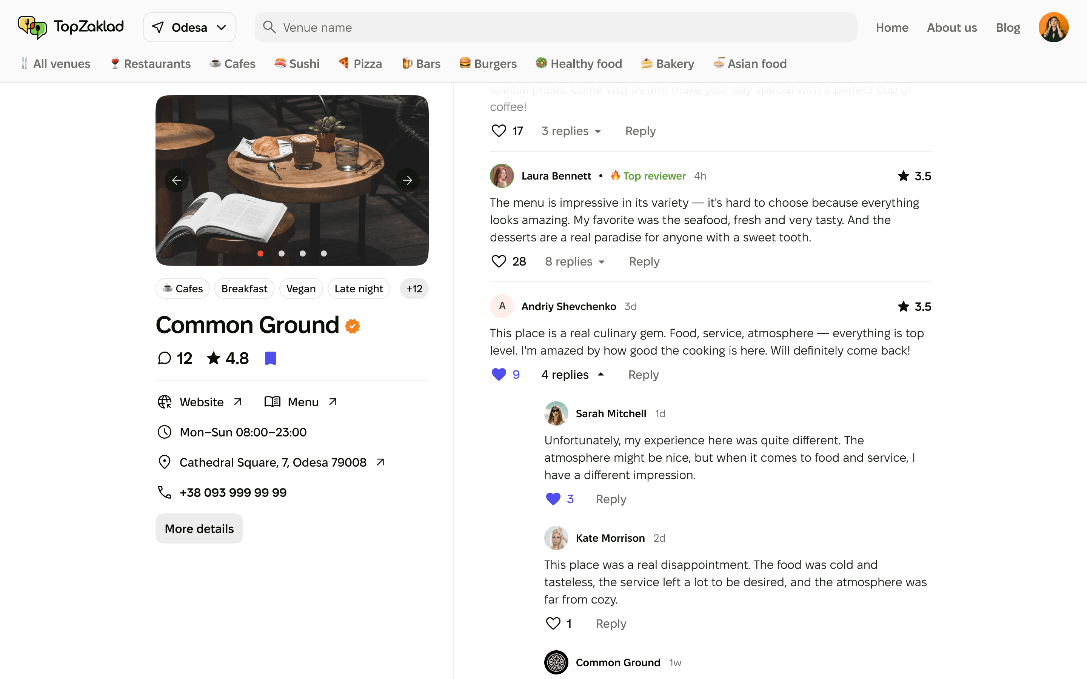Show previous venue photo with left arrow
1087x679 pixels.
click(x=177, y=181)
